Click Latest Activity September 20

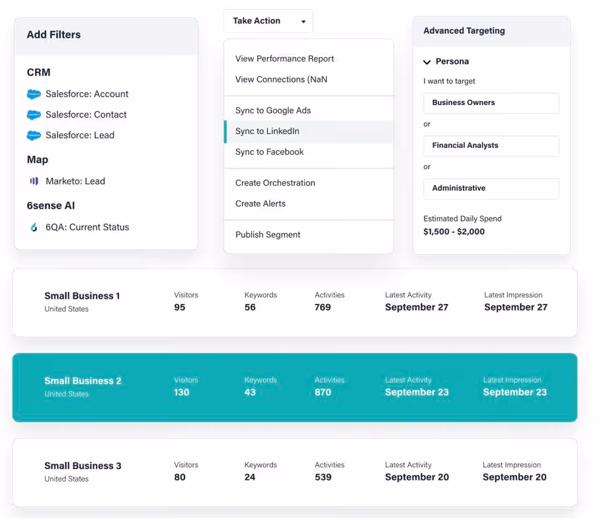click(x=417, y=478)
